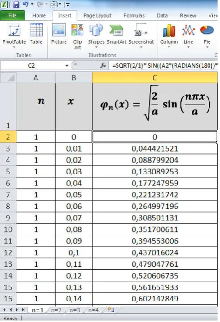Select column C header
The height and width of the screenshot is (322, 220).
click(x=155, y=77)
